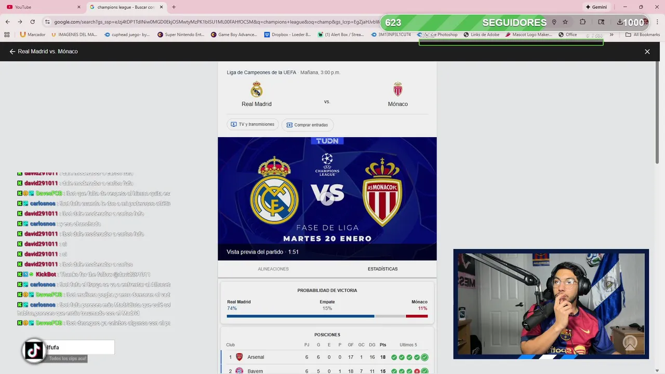
Task: Click Bayern team name in table
Action: coord(255,371)
